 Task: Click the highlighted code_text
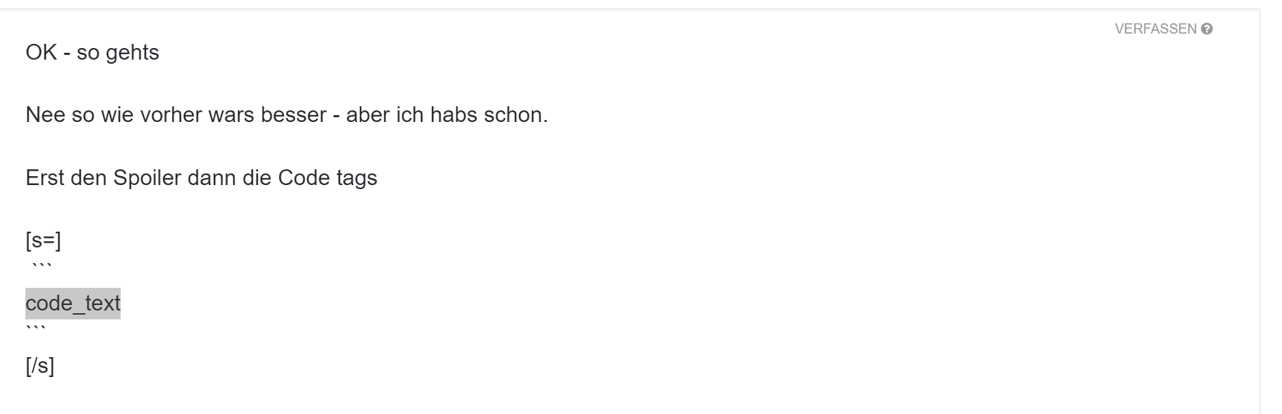click(x=73, y=303)
